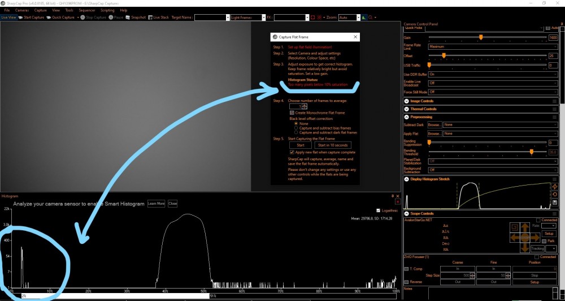Click the pin icon of Histogram panel

click(393, 196)
